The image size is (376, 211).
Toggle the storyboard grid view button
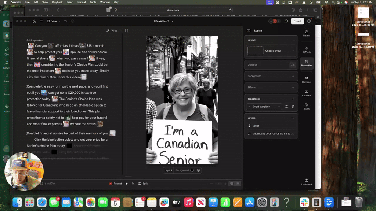click(238, 184)
